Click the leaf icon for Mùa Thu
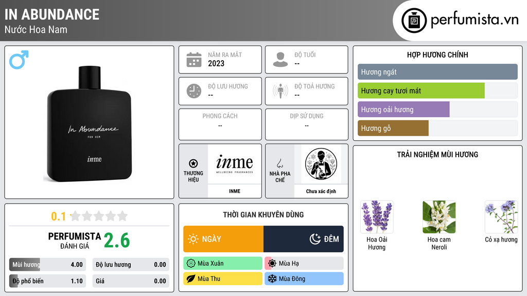This screenshot has width=527, height=296. click(x=191, y=279)
